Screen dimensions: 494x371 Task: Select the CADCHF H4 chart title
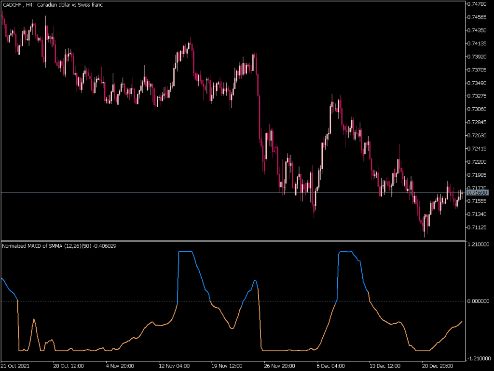[x=52, y=5]
